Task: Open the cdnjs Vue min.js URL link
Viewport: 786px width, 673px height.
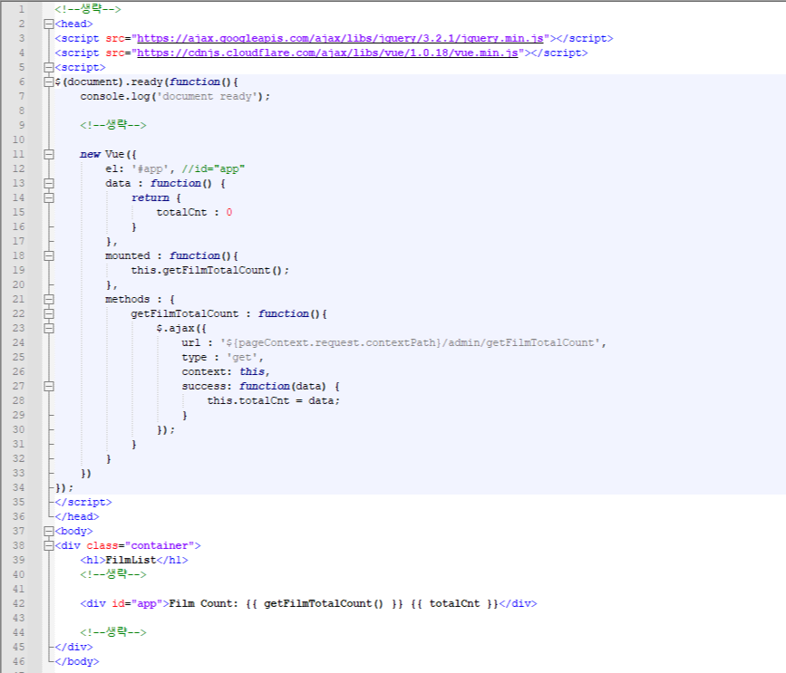Action: [327, 53]
